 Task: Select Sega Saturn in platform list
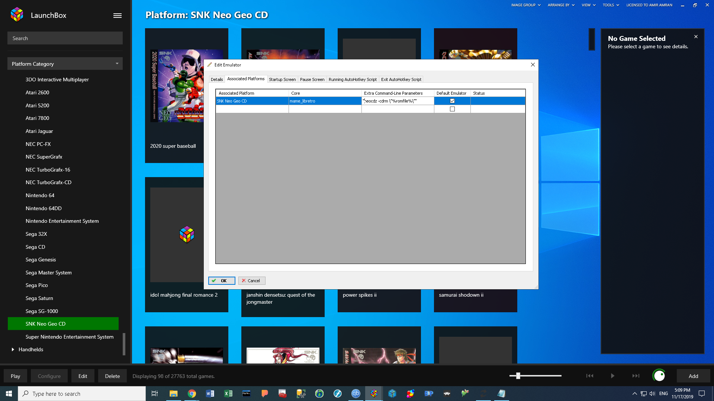[39, 298]
